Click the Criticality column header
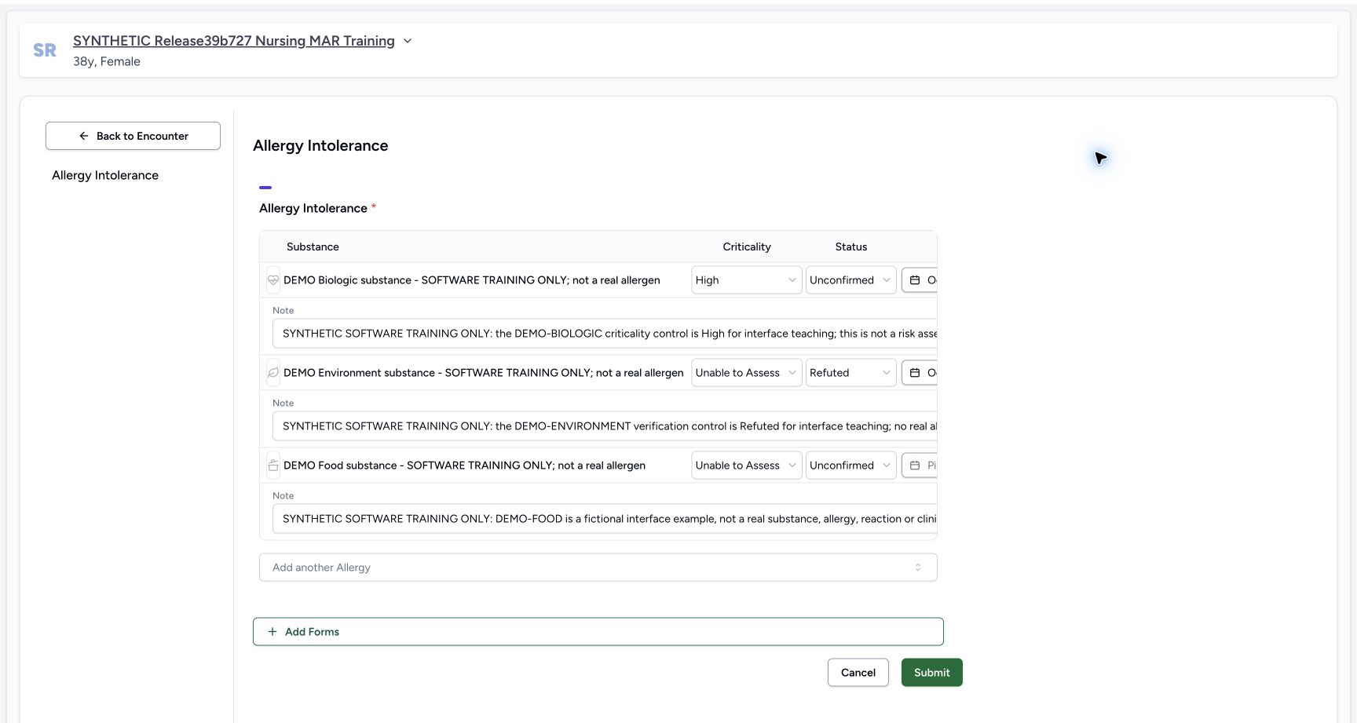This screenshot has height=723, width=1357. pos(747,246)
